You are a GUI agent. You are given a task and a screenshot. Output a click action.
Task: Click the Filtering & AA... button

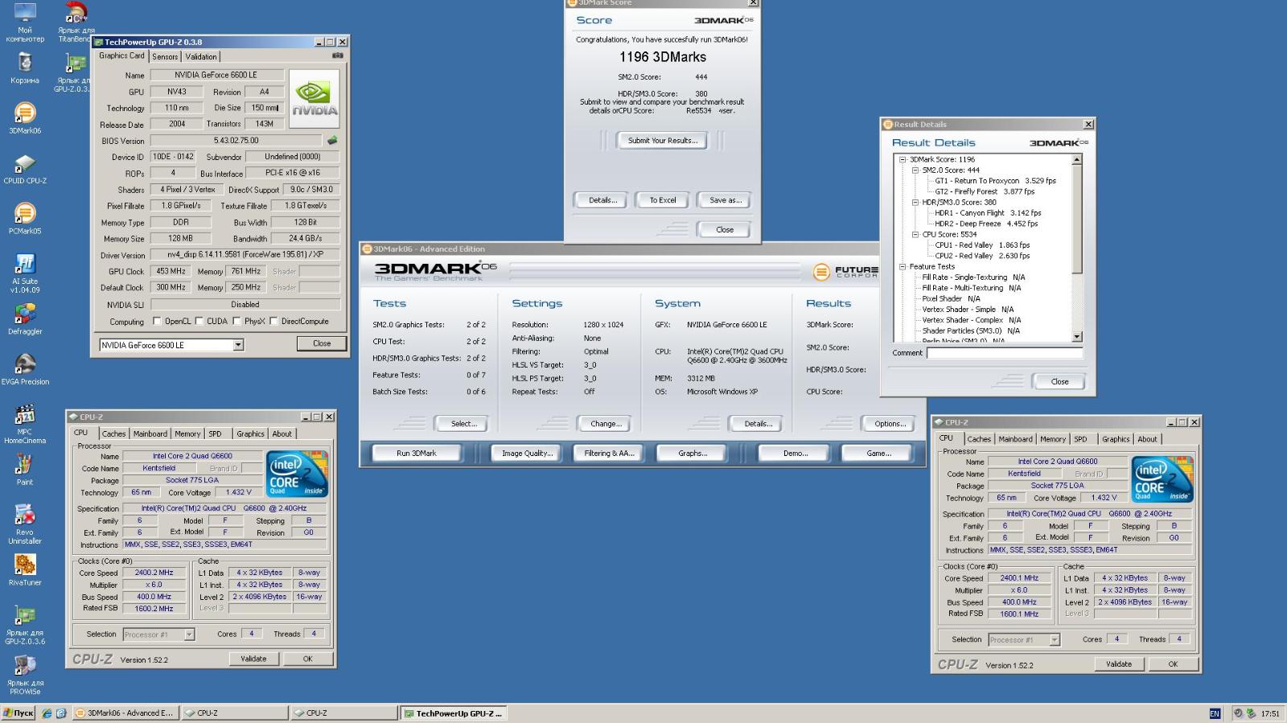coord(609,454)
